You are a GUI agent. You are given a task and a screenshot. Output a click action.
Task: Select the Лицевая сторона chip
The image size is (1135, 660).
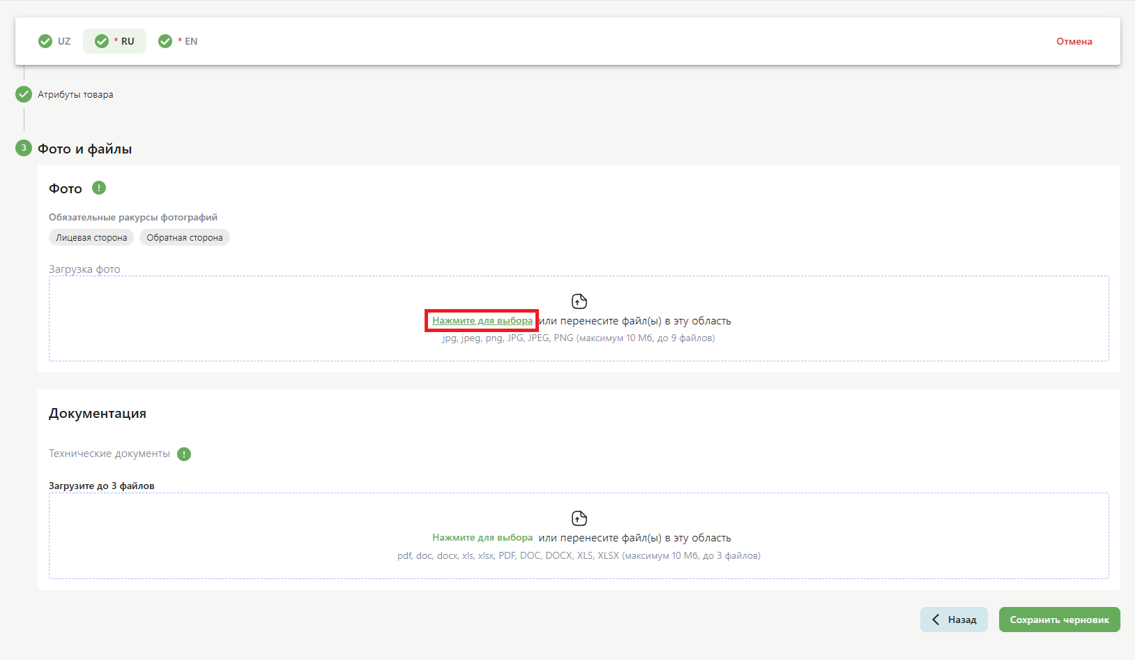point(91,238)
